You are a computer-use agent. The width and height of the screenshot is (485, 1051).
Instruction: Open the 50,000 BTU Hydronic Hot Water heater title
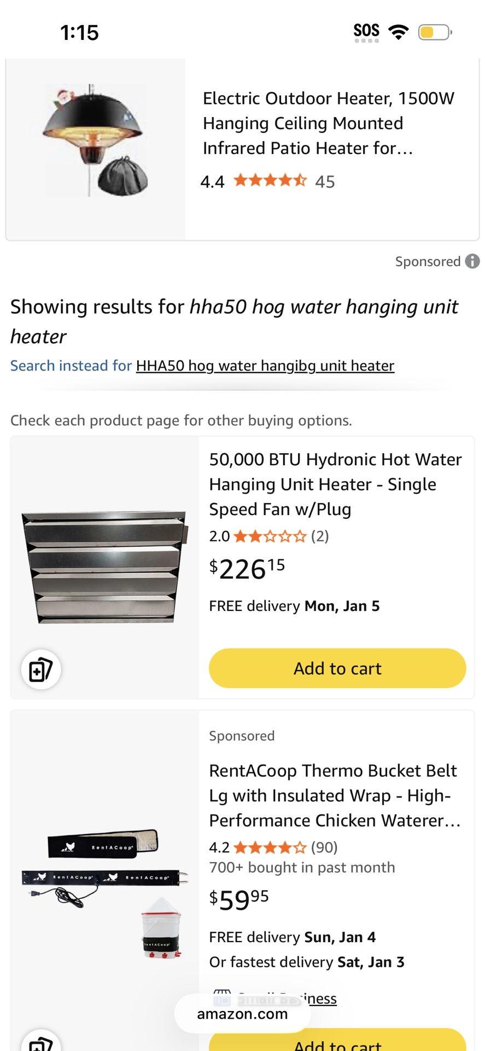pyautogui.click(x=335, y=484)
